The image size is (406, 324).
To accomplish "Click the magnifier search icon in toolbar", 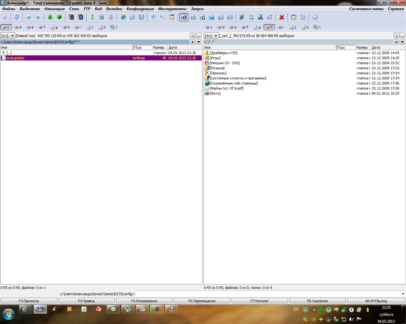I will click(x=163, y=17).
